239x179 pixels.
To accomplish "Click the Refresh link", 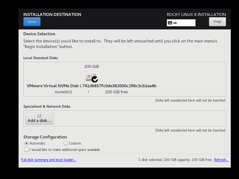I will point(221,160).
